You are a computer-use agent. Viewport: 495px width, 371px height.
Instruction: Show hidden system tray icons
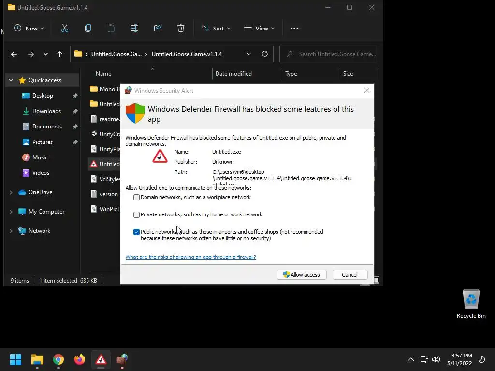(411, 359)
